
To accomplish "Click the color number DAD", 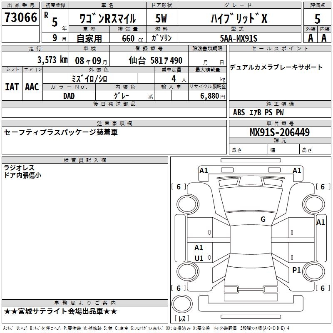I will coord(69,96).
